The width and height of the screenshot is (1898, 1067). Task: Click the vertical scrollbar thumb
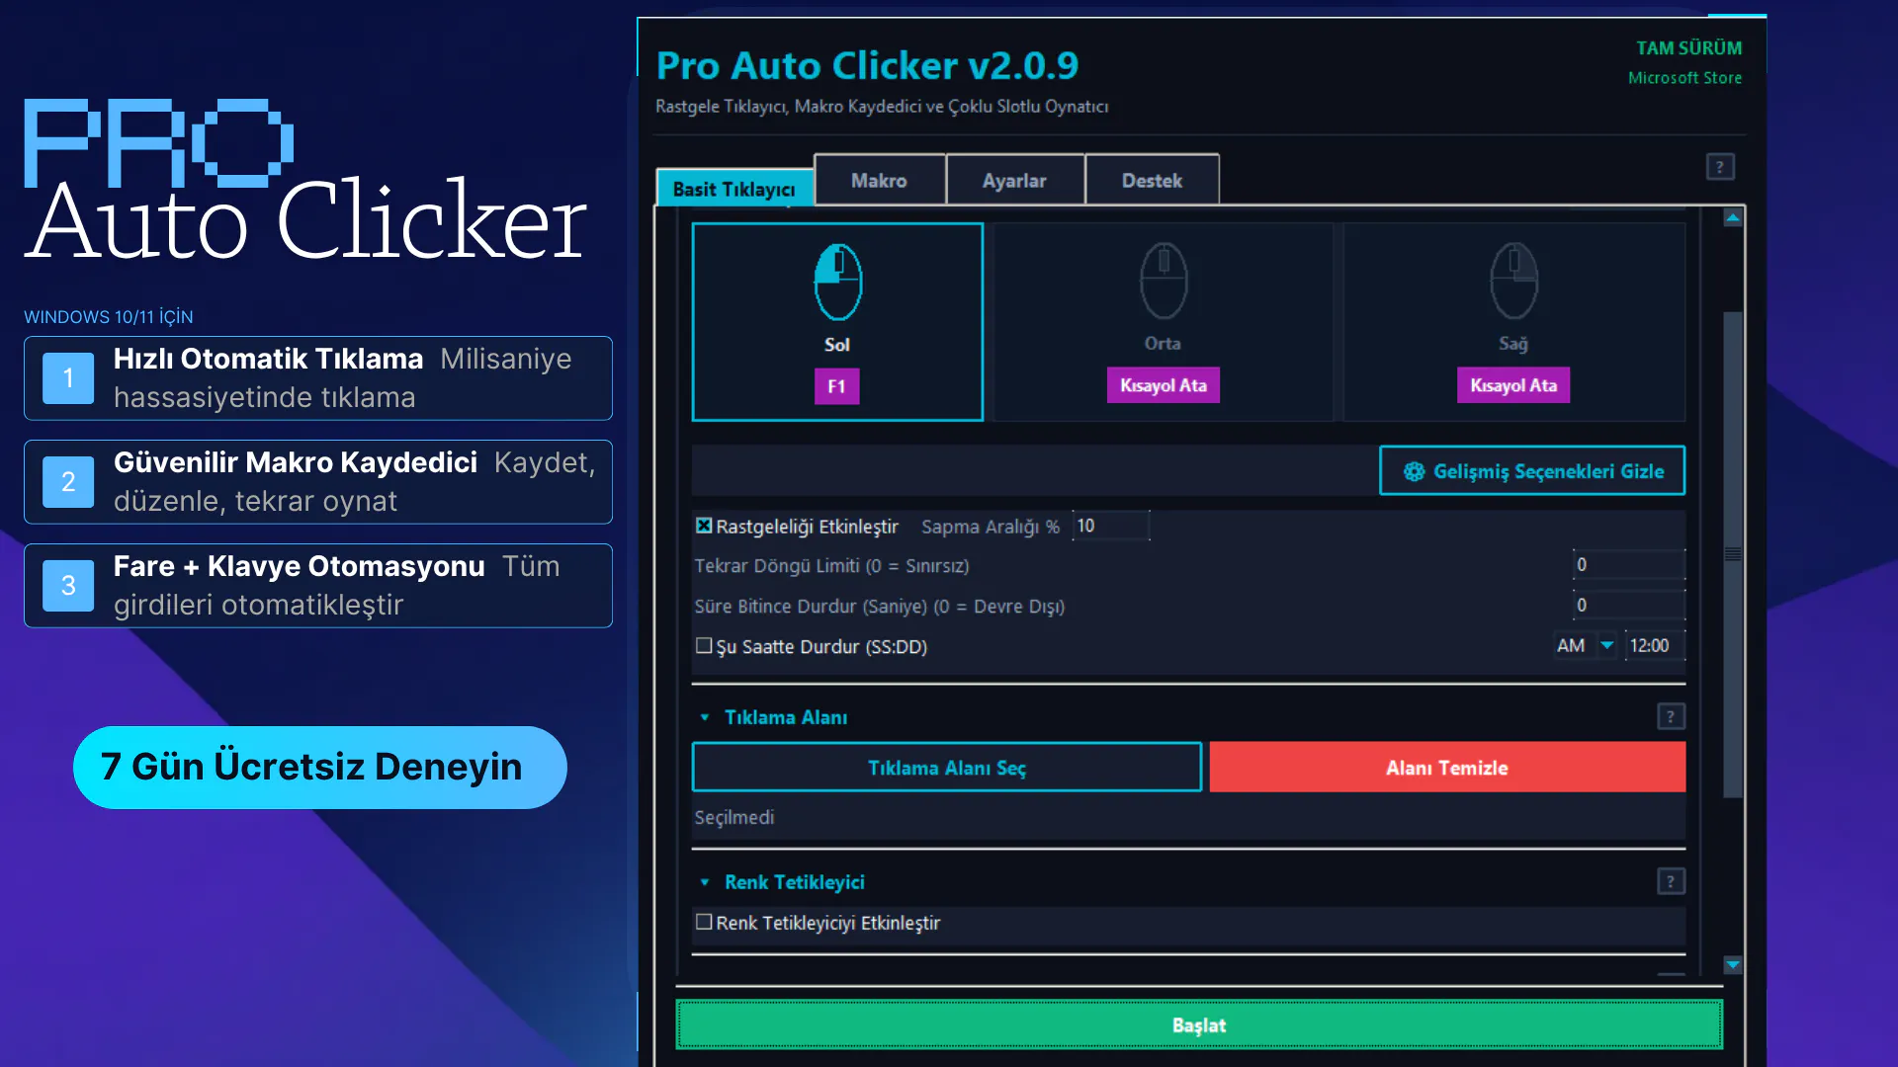[1733, 554]
